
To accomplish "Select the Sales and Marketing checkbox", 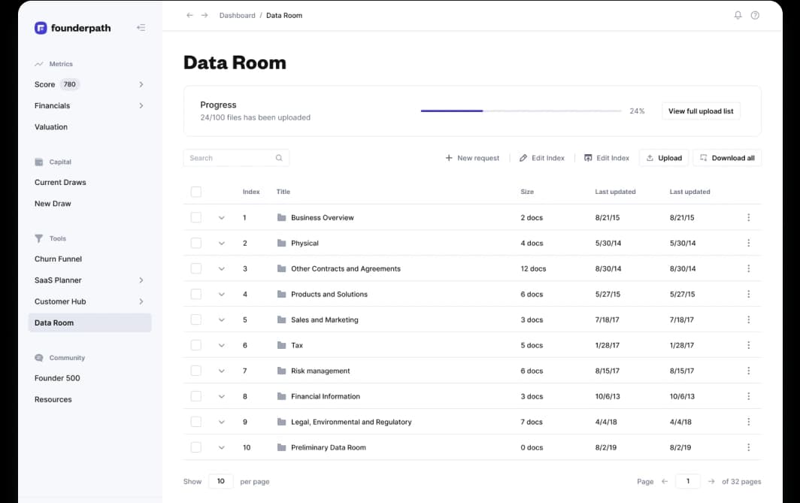I will click(196, 320).
